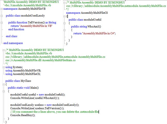The width and height of the screenshot is (167, 124).
Task: Click the '//if you comment the 2 lines above' comment
Action: point(54,112)
